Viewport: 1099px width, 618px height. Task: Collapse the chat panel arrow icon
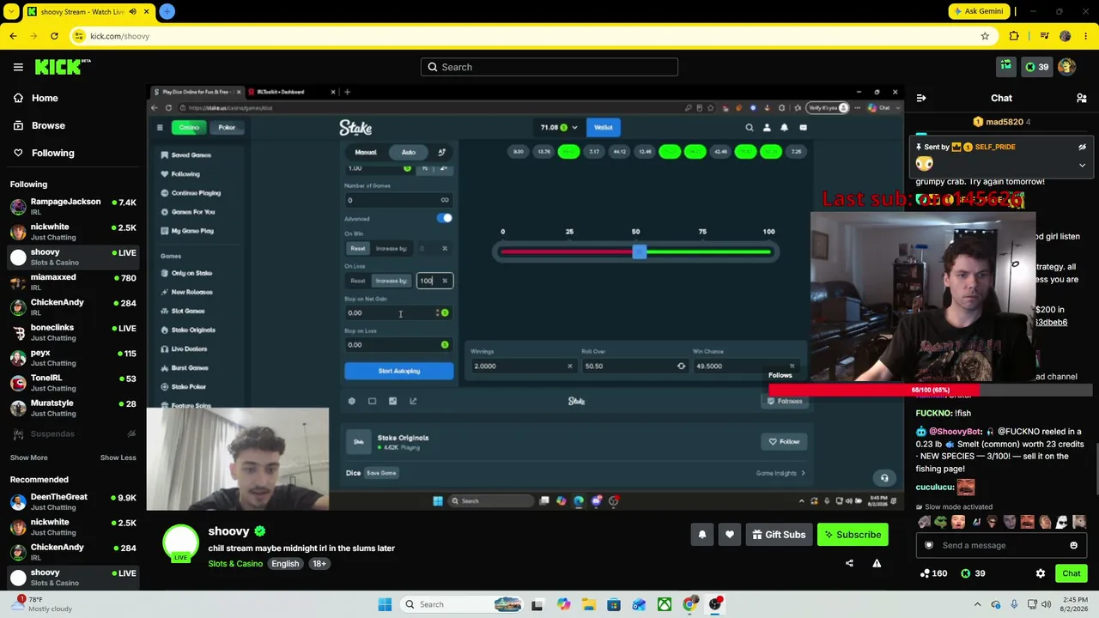click(x=921, y=98)
